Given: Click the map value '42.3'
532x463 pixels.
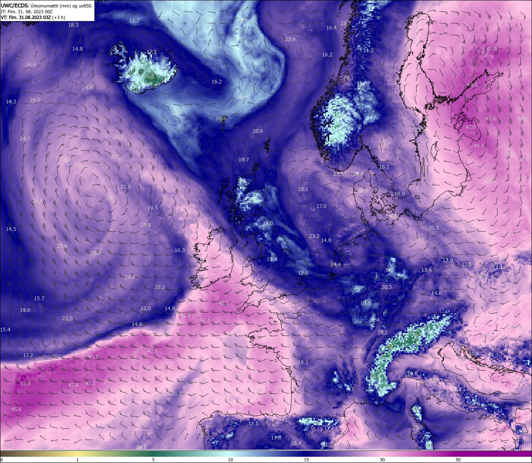Looking at the screenshot, I should coord(205,320).
